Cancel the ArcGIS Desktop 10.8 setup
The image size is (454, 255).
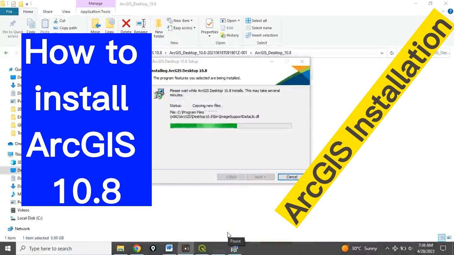[x=292, y=177]
